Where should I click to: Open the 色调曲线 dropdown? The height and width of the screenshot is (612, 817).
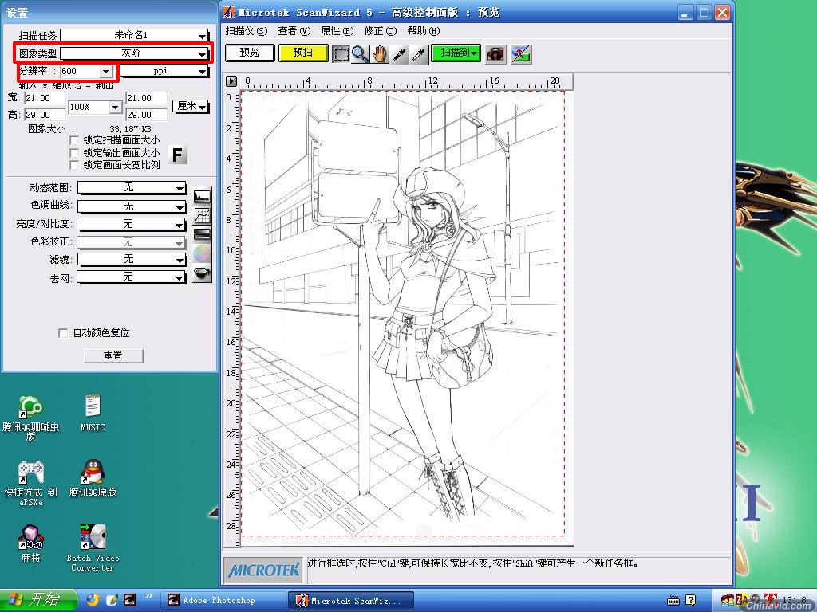132,206
